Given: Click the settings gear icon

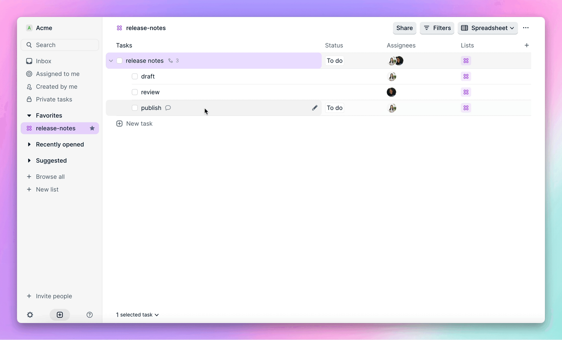Looking at the screenshot, I should point(30,315).
